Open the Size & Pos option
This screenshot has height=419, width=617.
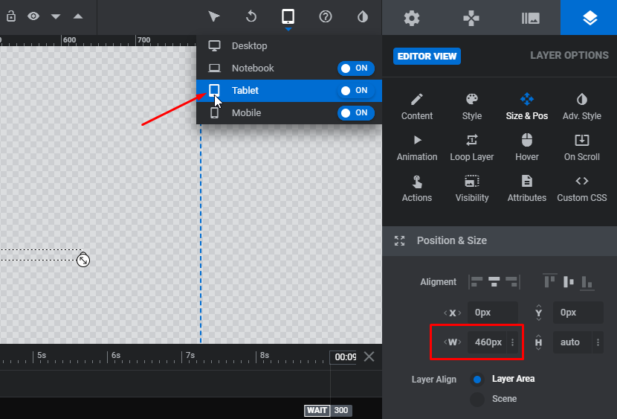coord(527,106)
